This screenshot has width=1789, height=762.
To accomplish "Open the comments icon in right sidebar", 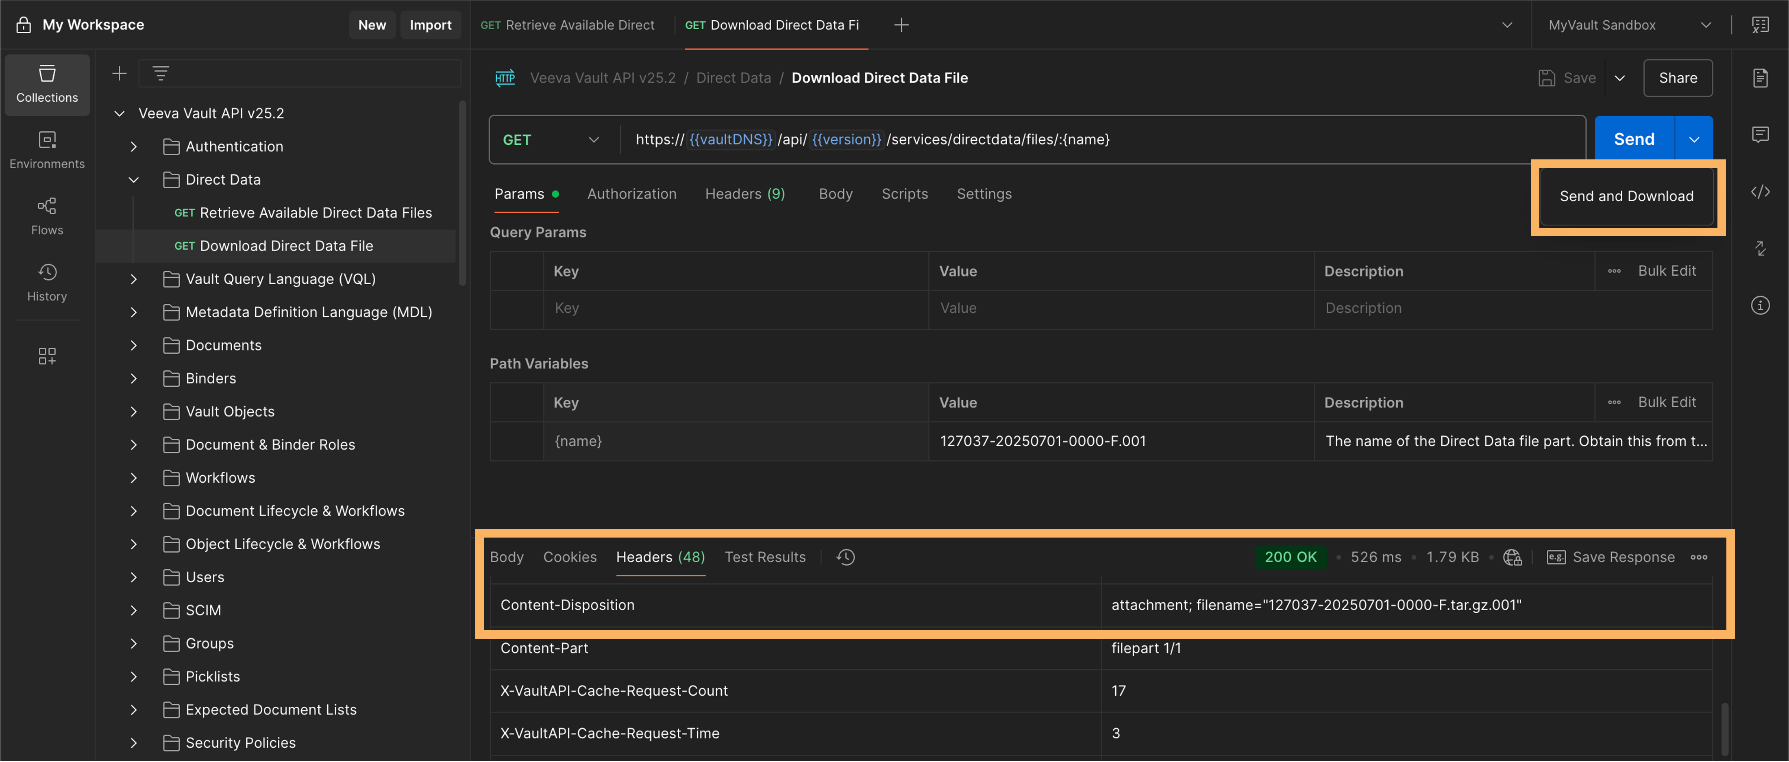I will click(1760, 135).
